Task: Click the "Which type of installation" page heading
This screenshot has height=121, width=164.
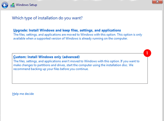Action: pos(47,18)
